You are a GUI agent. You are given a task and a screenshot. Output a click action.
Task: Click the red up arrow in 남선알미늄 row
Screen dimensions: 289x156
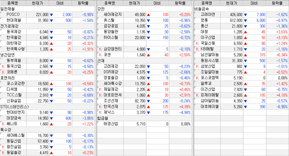(245, 55)
